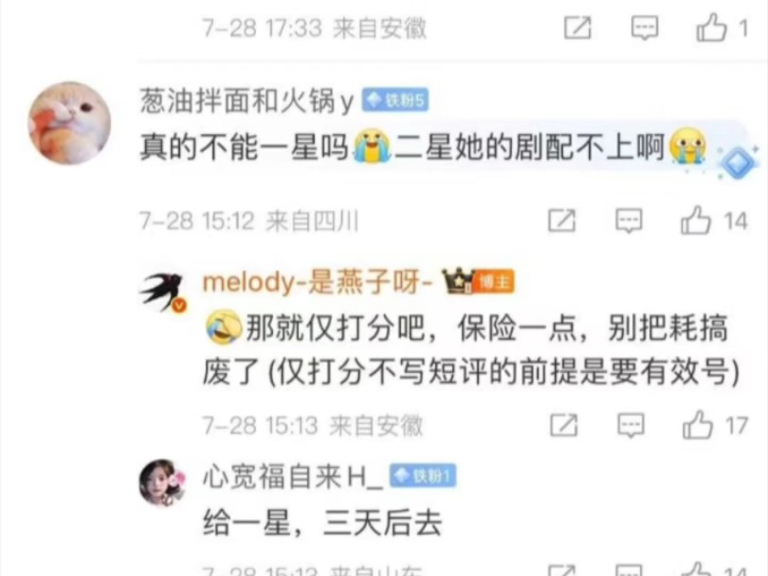
Task: Open melody-是燕子呀-'s swallow avatar
Action: click(x=164, y=292)
